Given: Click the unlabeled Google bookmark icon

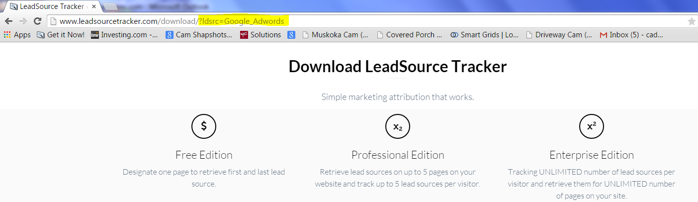Looking at the screenshot, I should click(291, 35).
